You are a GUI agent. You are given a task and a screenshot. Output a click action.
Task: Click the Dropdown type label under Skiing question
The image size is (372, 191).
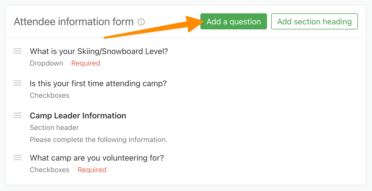pos(47,63)
